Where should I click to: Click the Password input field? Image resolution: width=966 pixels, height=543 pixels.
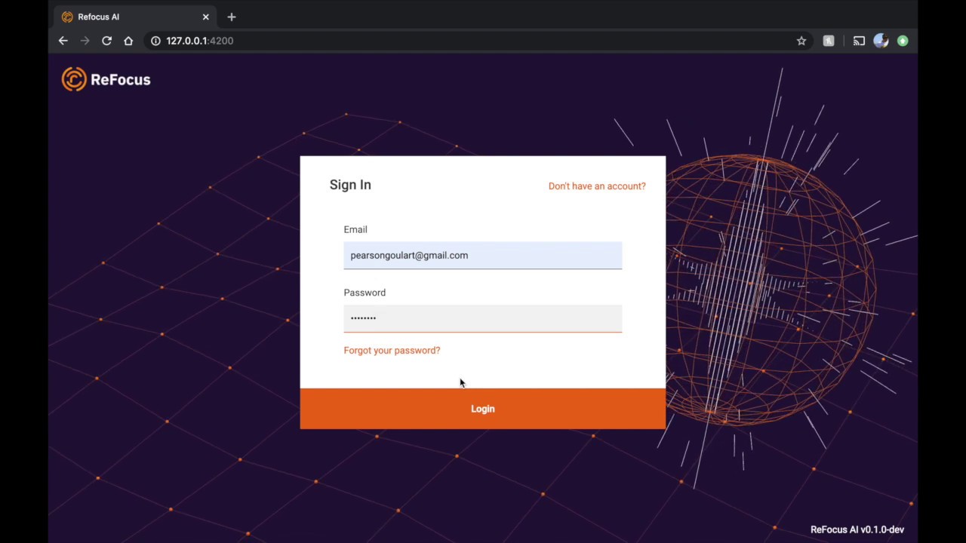tap(483, 318)
